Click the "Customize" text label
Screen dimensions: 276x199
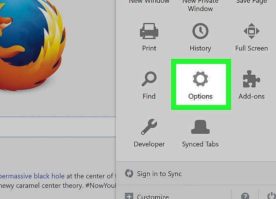click(153, 196)
